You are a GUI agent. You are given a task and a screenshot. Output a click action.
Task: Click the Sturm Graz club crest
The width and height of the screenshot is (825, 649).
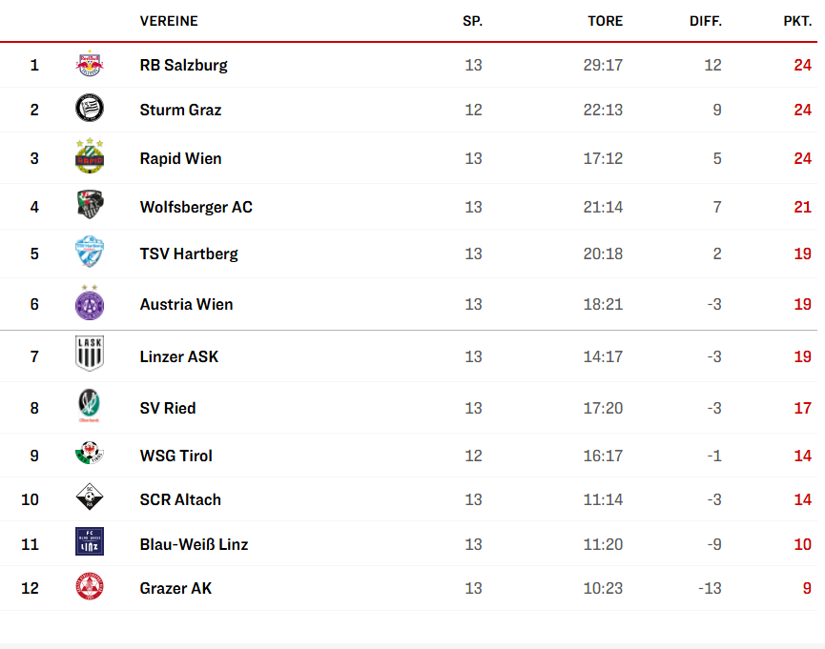(x=90, y=109)
